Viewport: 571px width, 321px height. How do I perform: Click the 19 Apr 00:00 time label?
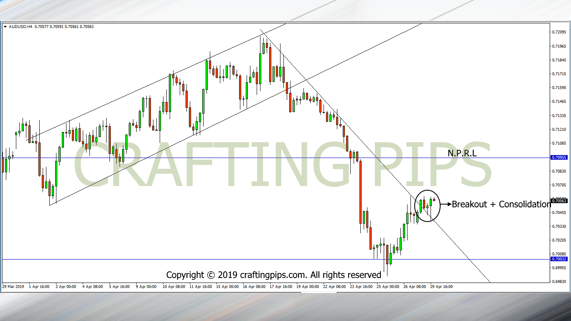pos(308,287)
